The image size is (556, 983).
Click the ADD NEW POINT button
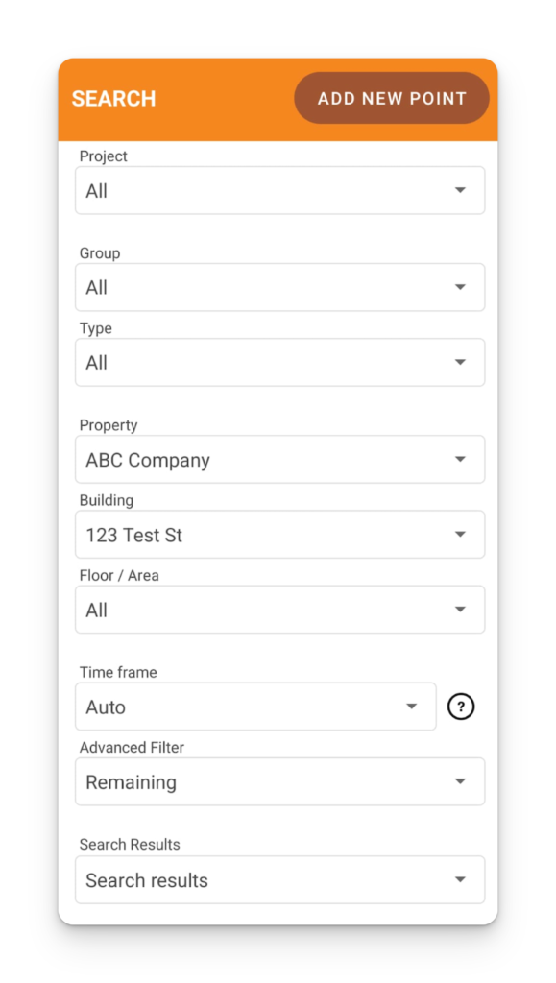pyautogui.click(x=392, y=99)
